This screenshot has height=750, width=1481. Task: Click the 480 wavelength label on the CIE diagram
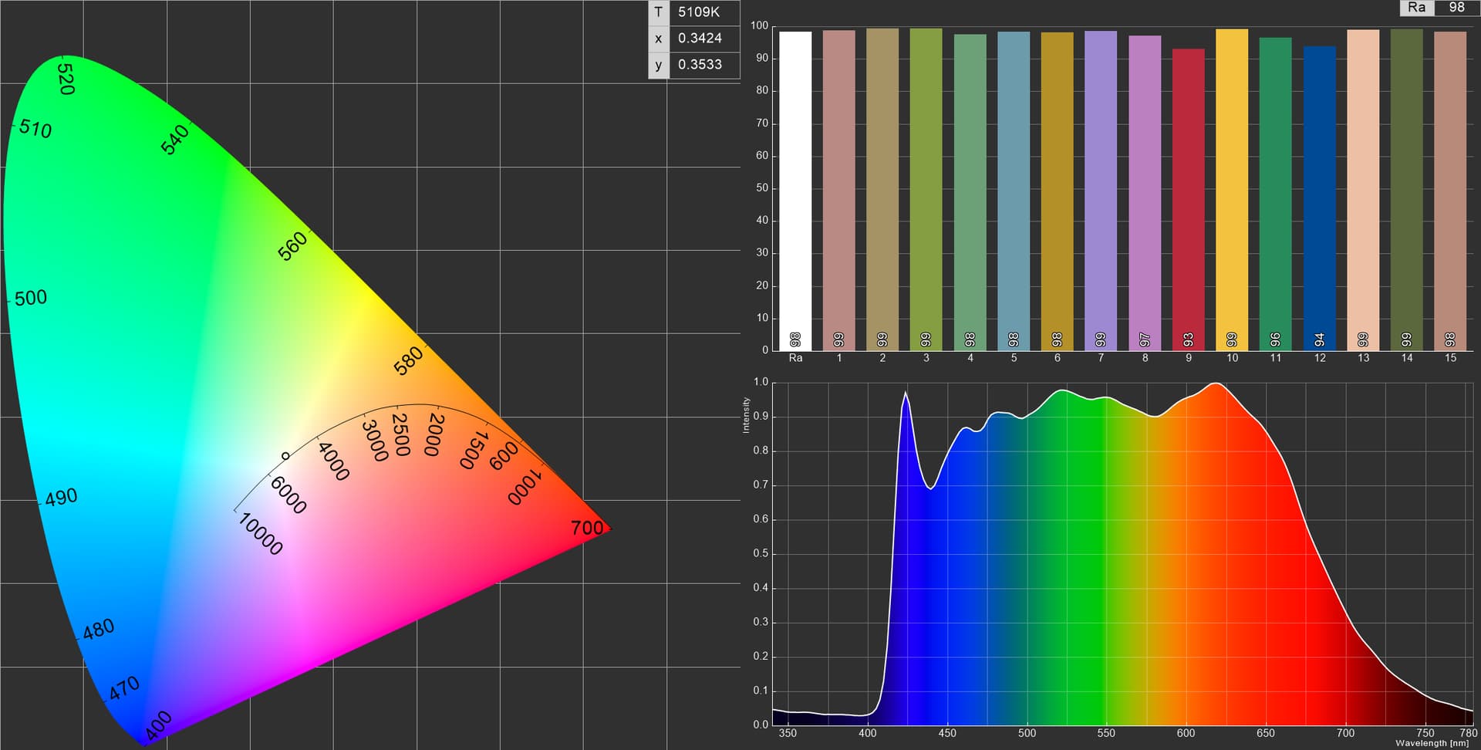coord(99,630)
